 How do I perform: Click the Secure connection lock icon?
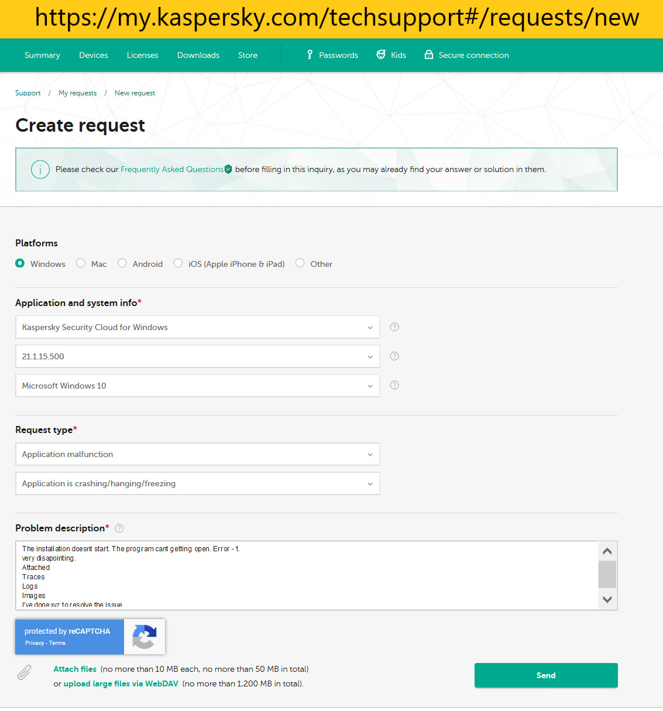[x=429, y=54]
